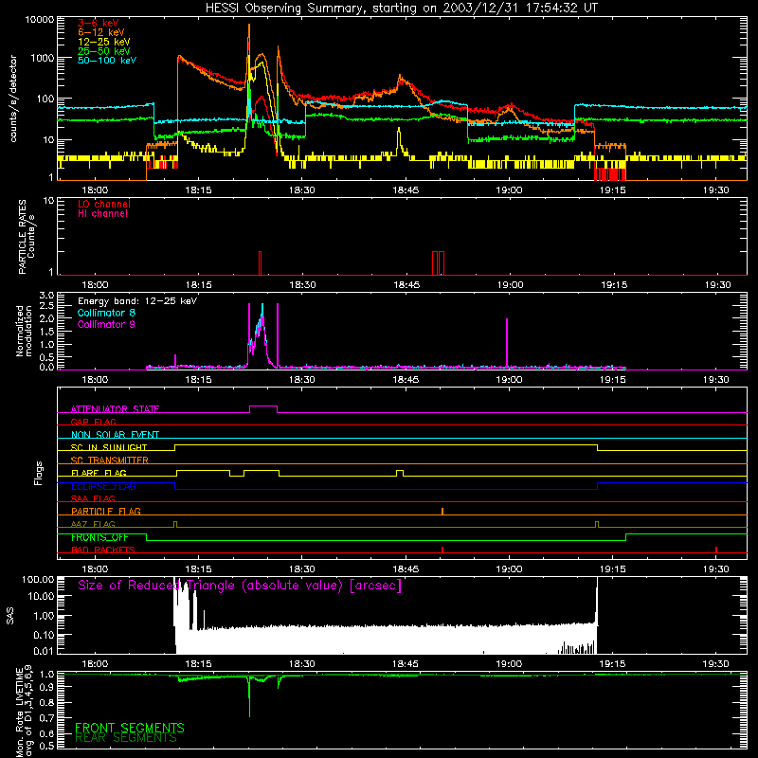Viewport: 758px width, 758px height.
Task: Click the HI channel legend entry
Action: tap(102, 214)
